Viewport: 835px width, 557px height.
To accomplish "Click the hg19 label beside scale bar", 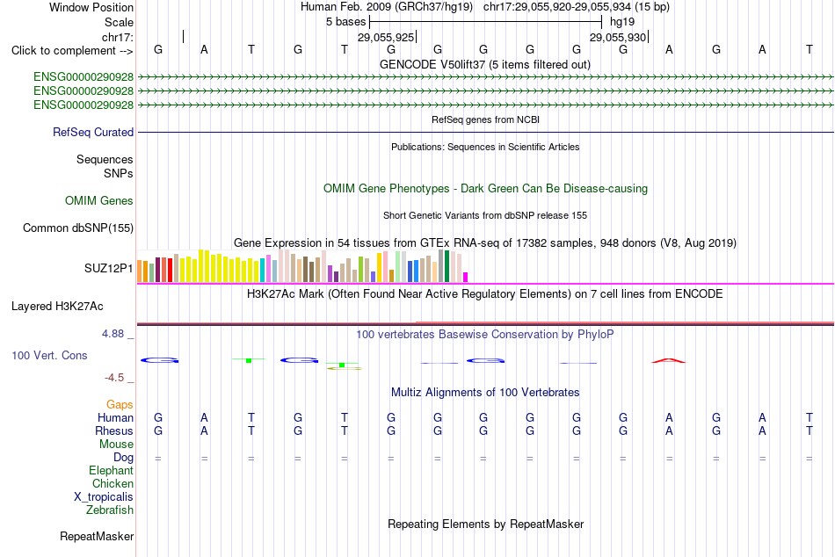I will coord(622,22).
